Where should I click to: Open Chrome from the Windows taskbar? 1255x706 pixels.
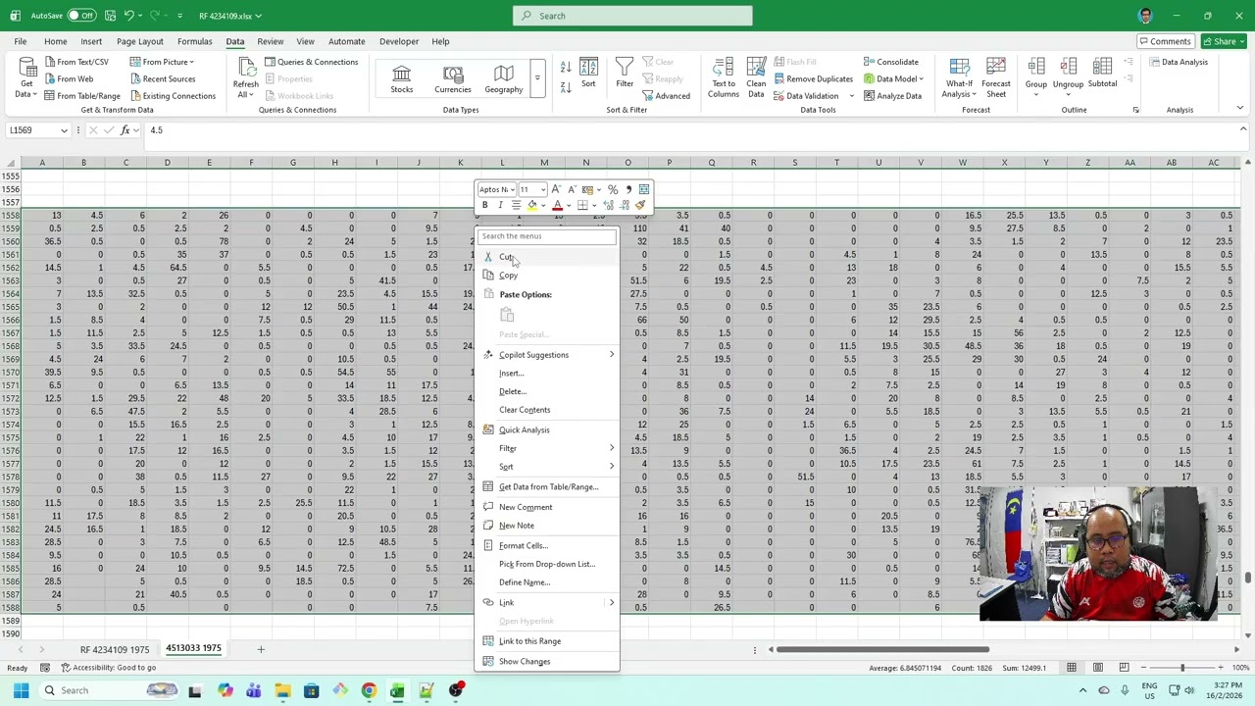point(369,690)
